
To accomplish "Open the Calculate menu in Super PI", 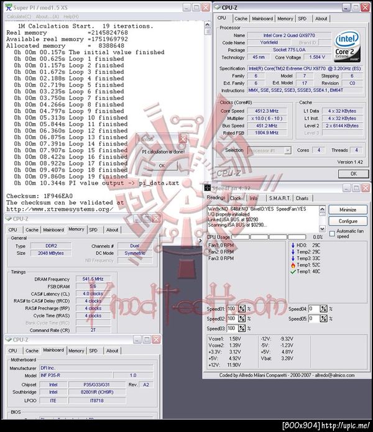I will pyautogui.click(x=19, y=17).
